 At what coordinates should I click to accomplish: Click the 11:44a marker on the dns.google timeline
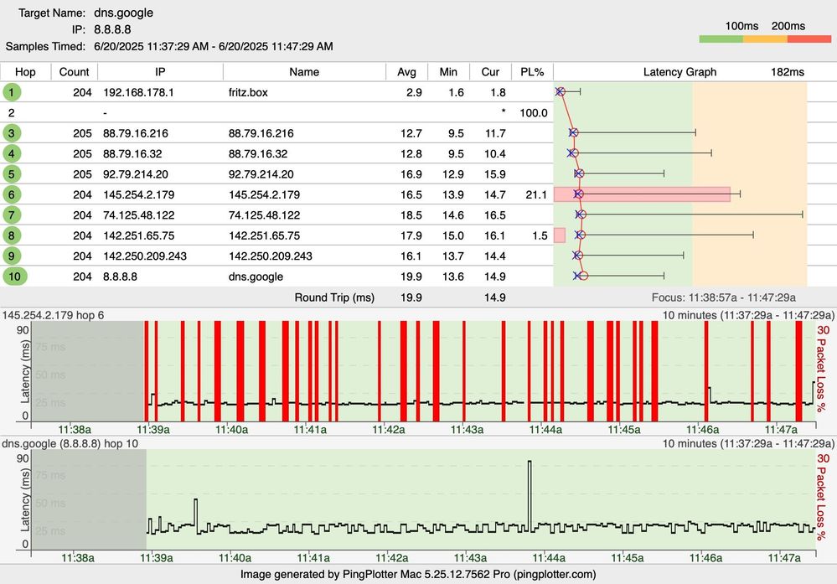coord(547,556)
